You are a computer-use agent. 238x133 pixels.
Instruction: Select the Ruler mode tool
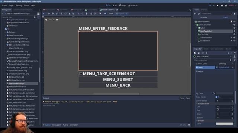point(73,14)
